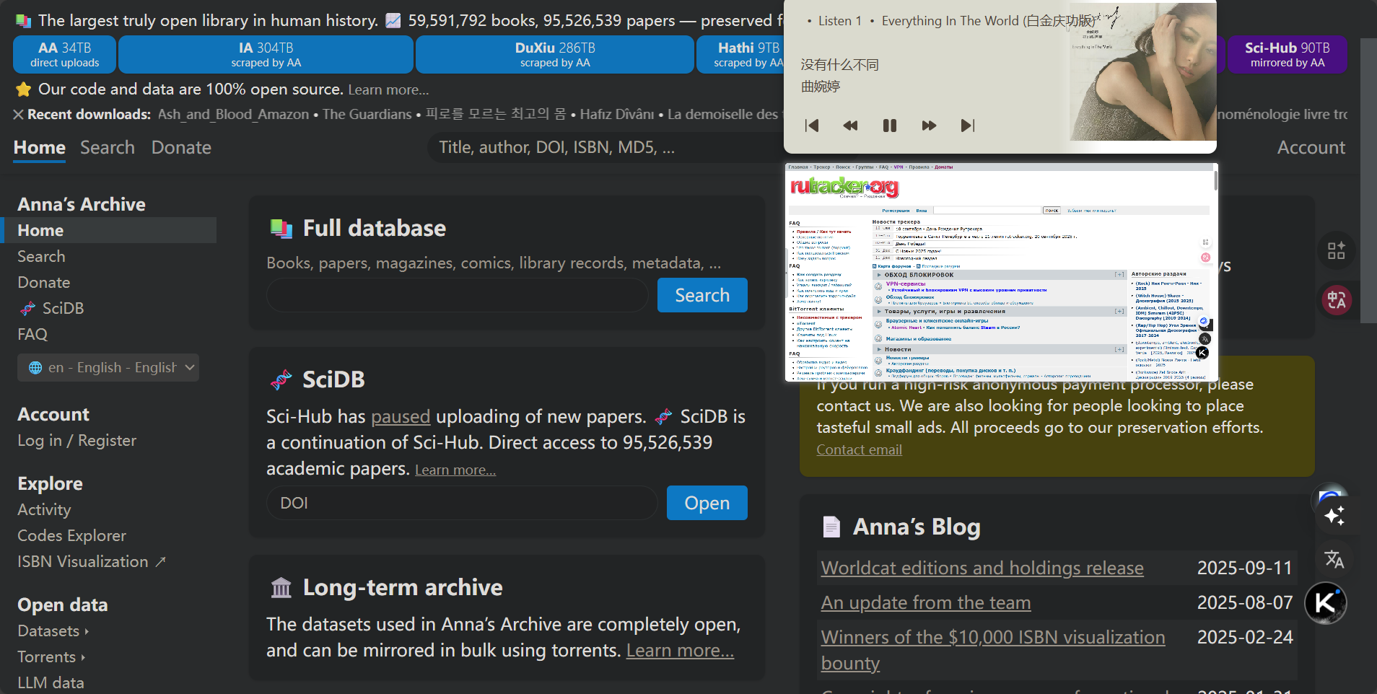This screenshot has width=1377, height=694.
Task: Click the blue Open button next to DOI
Action: [707, 503]
